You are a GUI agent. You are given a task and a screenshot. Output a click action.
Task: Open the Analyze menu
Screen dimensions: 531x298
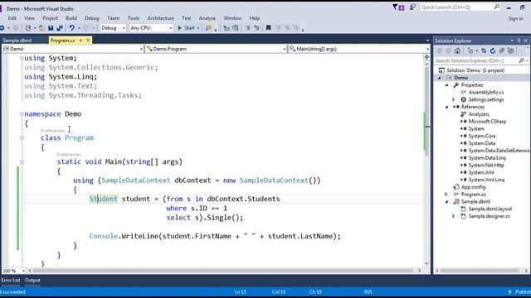pos(207,18)
